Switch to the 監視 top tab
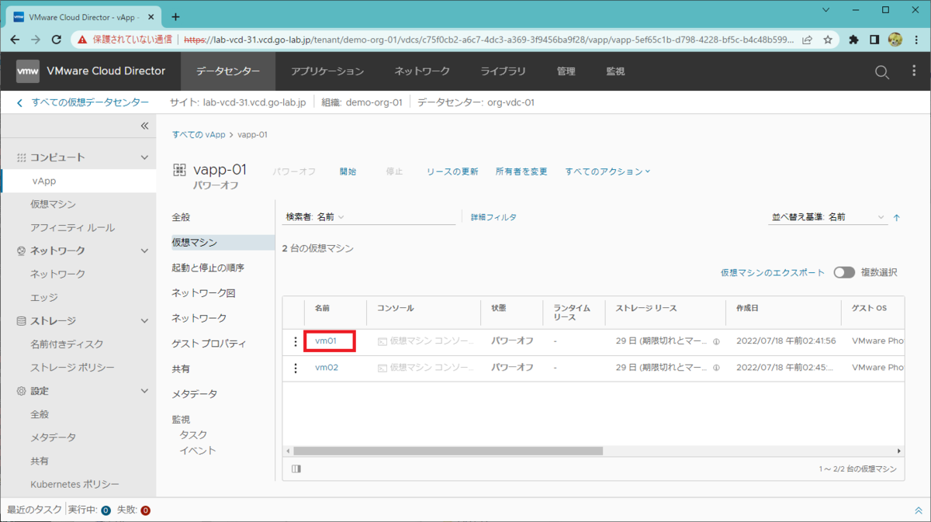 click(615, 71)
